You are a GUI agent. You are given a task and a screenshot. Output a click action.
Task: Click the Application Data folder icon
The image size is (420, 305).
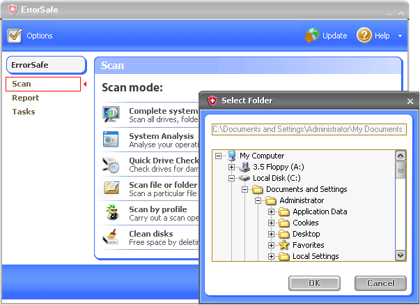(284, 211)
